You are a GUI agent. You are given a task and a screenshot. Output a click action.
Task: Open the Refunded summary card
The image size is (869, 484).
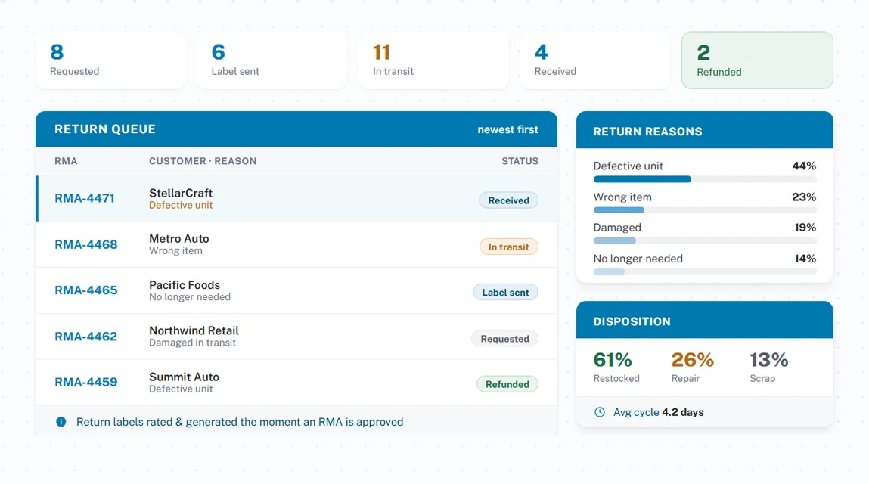[x=757, y=60]
